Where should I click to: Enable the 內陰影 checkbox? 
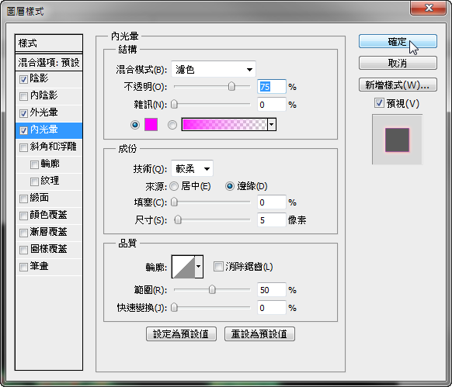(x=23, y=96)
